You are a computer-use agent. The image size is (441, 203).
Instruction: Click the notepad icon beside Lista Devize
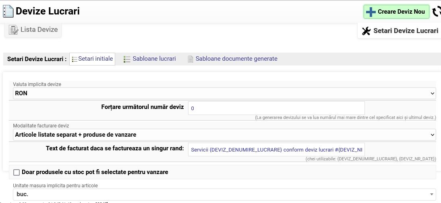13,30
